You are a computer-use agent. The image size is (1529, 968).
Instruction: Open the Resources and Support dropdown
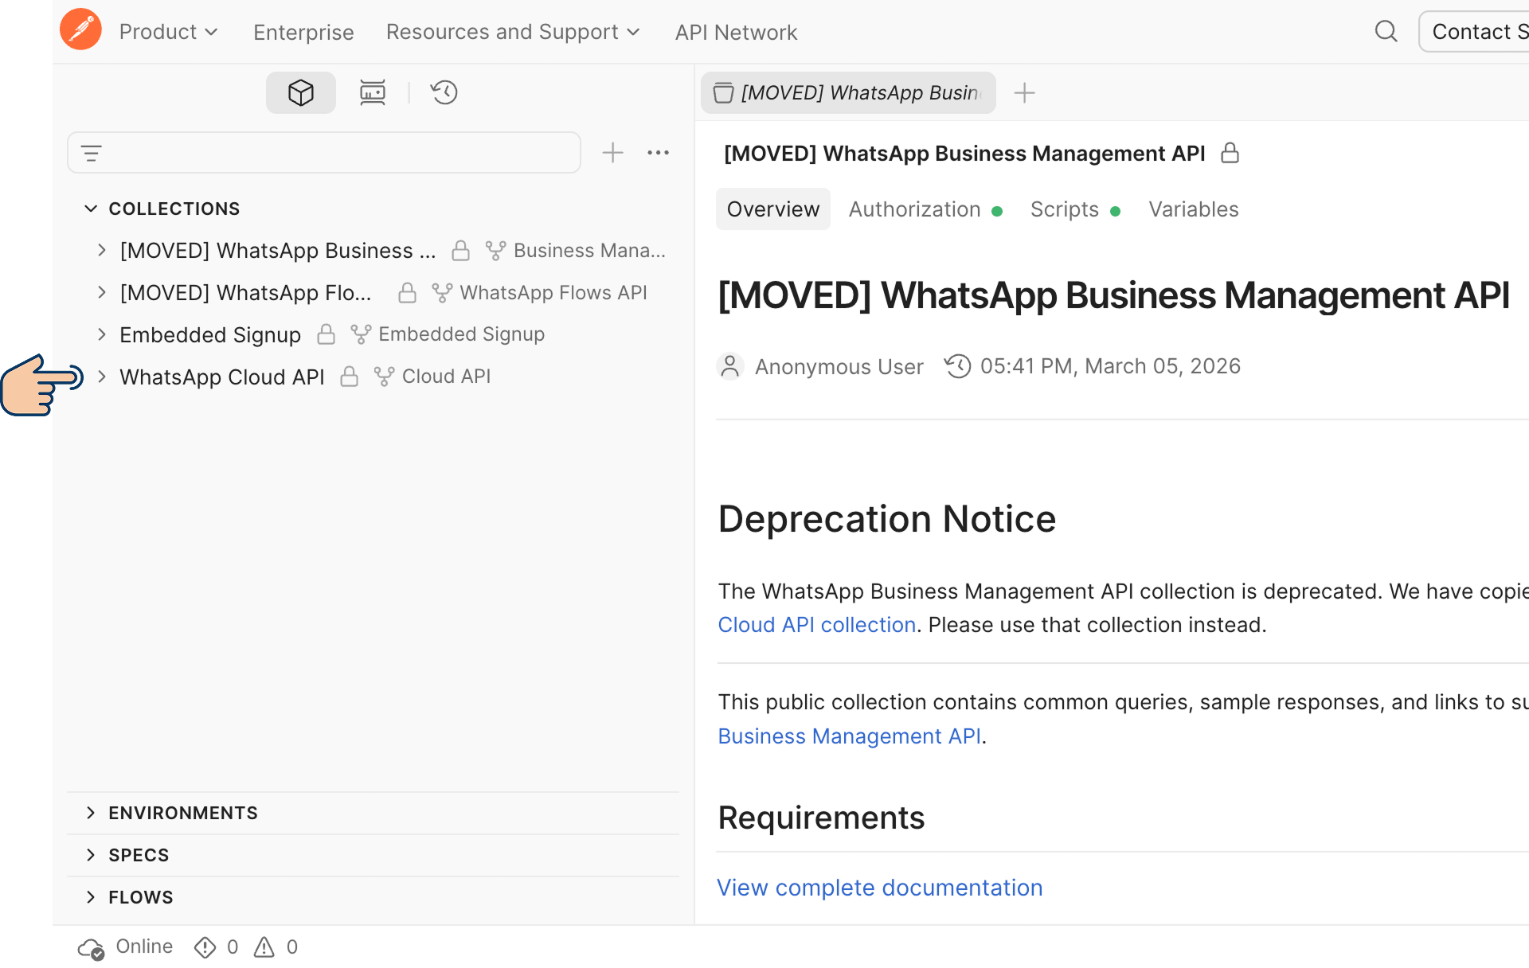click(513, 32)
